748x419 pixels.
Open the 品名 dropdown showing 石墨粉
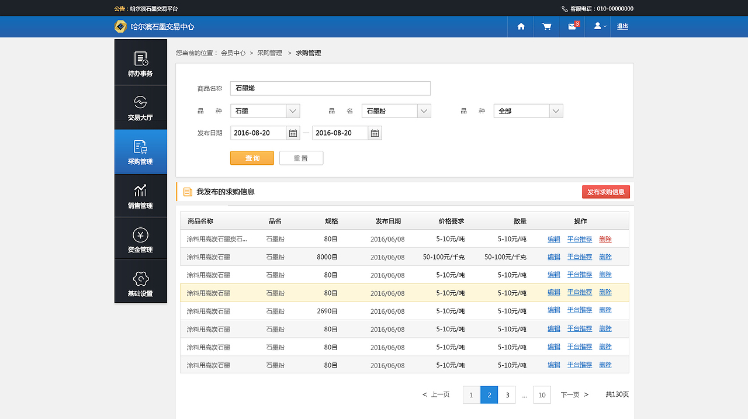[x=424, y=110]
